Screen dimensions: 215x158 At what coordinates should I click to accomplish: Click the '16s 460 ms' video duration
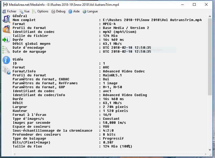pos(113,99)
